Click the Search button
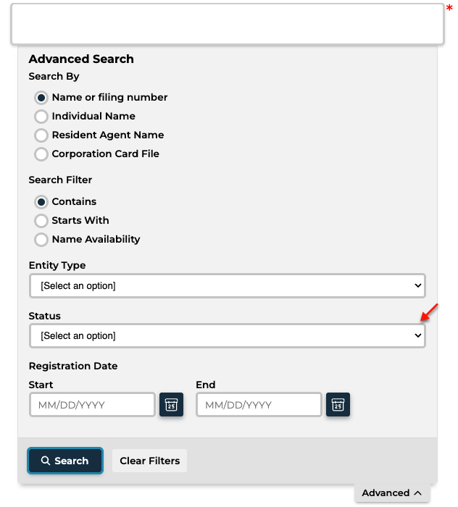 click(65, 461)
